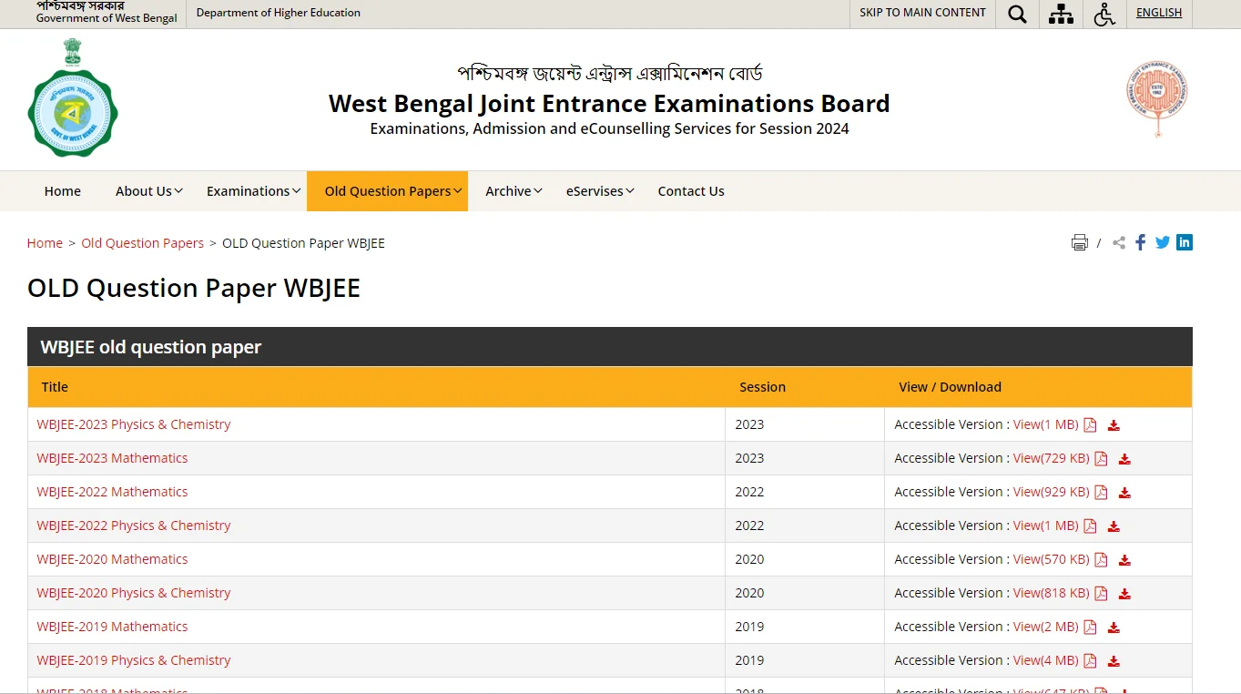Viewport: 1241px width, 694px height.
Task: Click Old Question Papers breadcrumb link
Action: (x=143, y=243)
